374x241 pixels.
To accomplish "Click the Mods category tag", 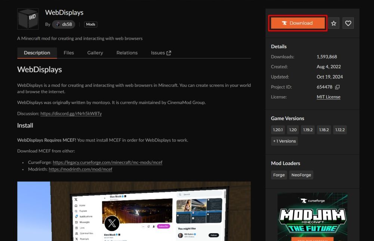I will [91, 24].
